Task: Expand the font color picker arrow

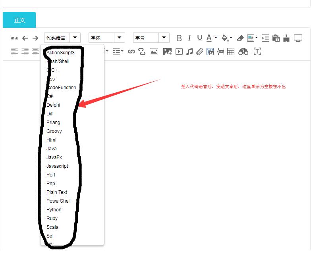Action: pos(216,38)
